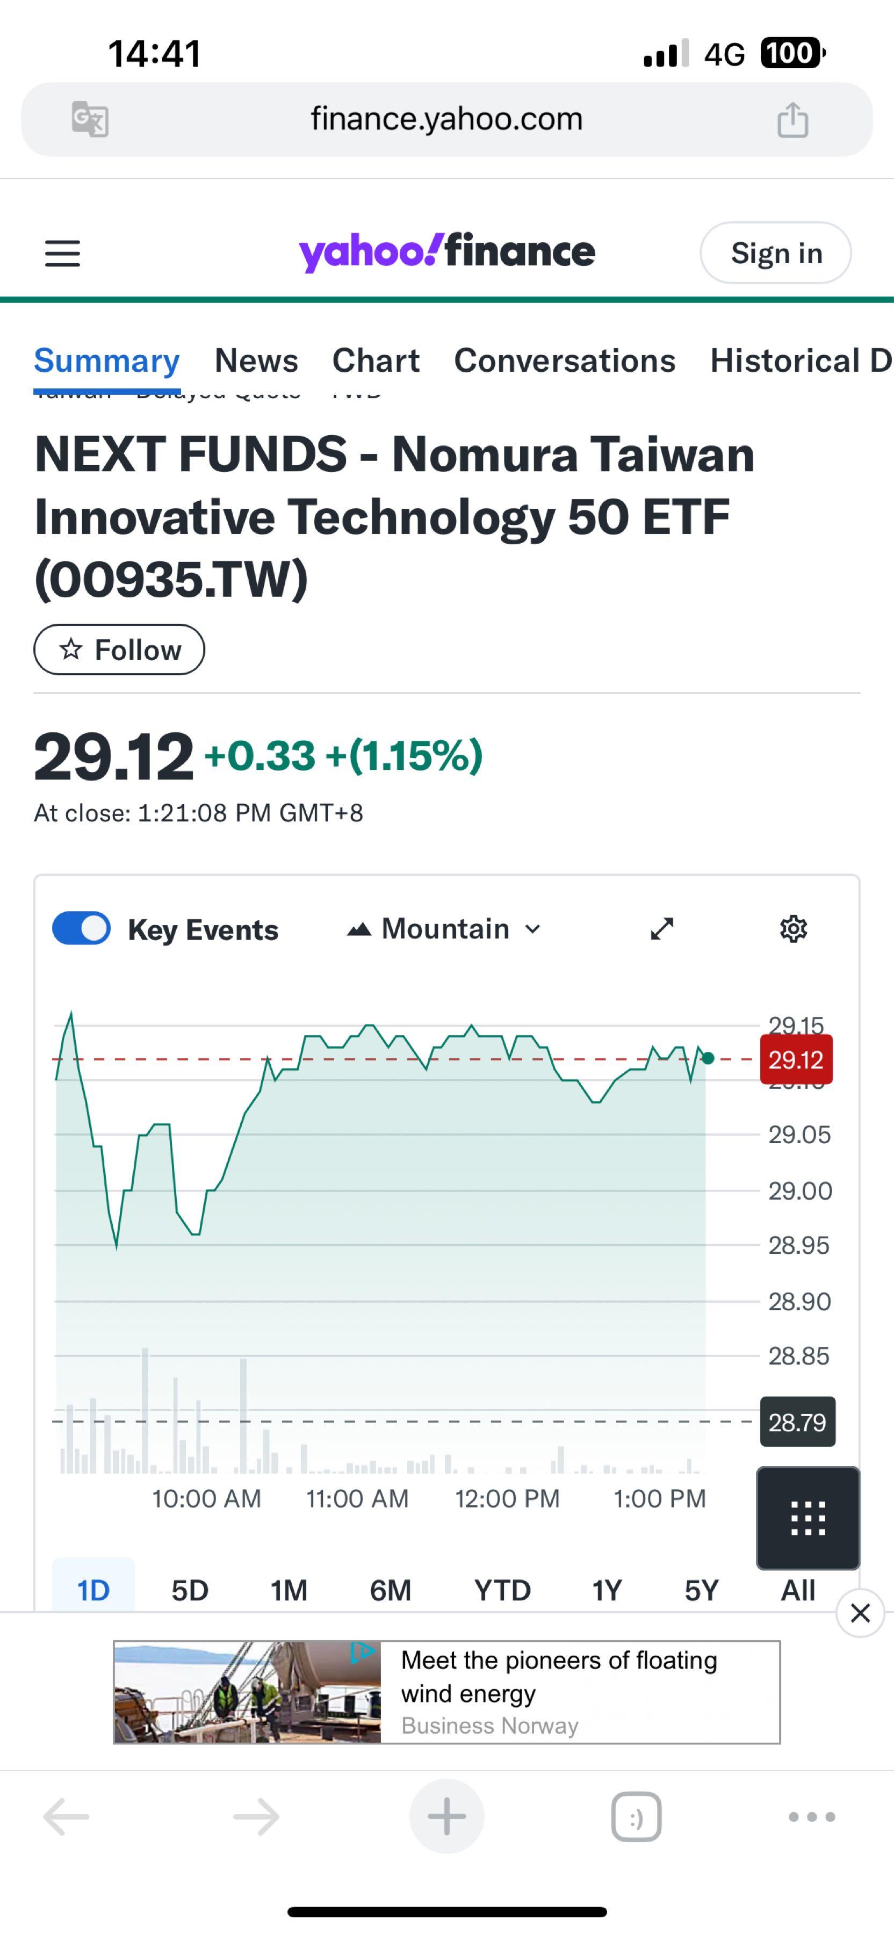Open the chart tools grid button
The width and height of the screenshot is (894, 1934).
(x=808, y=1517)
